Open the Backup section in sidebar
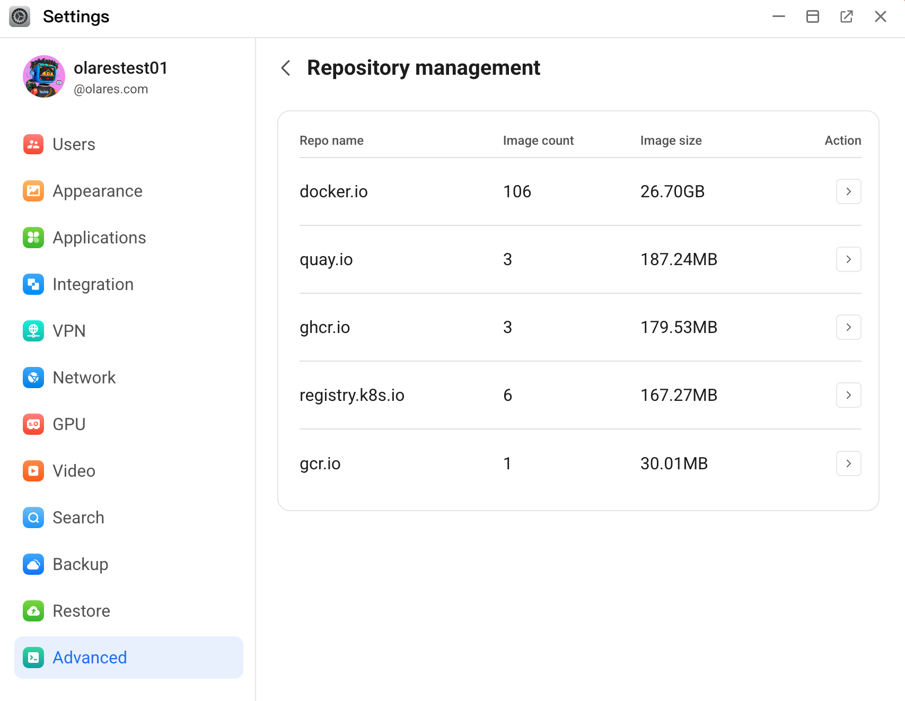The width and height of the screenshot is (905, 701). [x=80, y=564]
